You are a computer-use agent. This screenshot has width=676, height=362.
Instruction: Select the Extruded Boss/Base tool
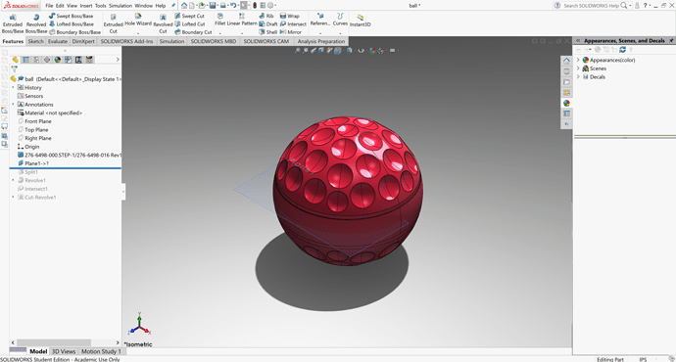click(x=13, y=23)
